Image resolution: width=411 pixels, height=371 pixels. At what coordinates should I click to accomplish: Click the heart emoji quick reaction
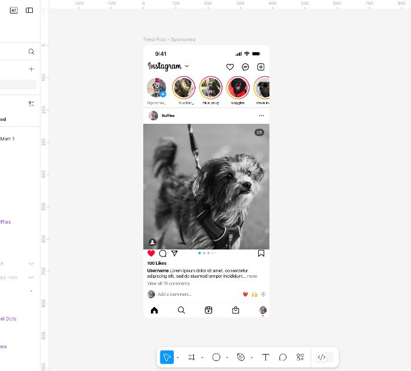(x=245, y=295)
